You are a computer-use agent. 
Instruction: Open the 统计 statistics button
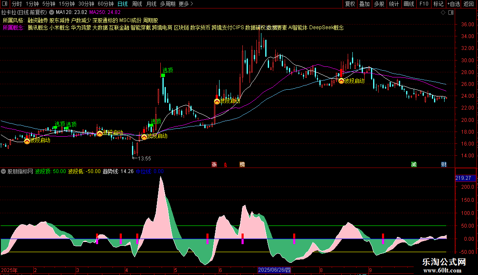394,4
